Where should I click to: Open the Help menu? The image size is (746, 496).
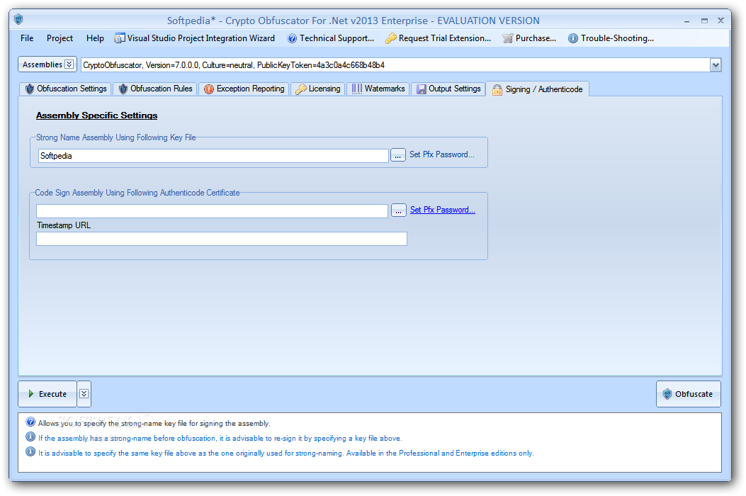[x=95, y=38]
